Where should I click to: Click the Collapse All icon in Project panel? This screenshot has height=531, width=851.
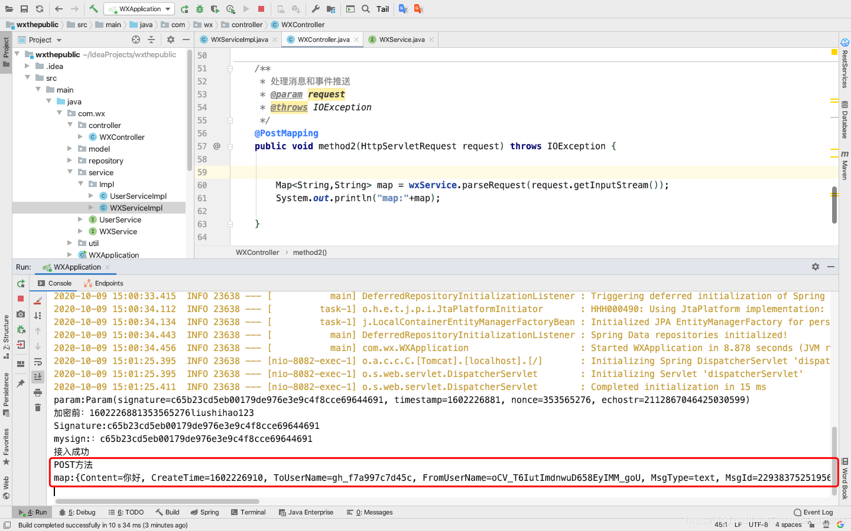[151, 40]
